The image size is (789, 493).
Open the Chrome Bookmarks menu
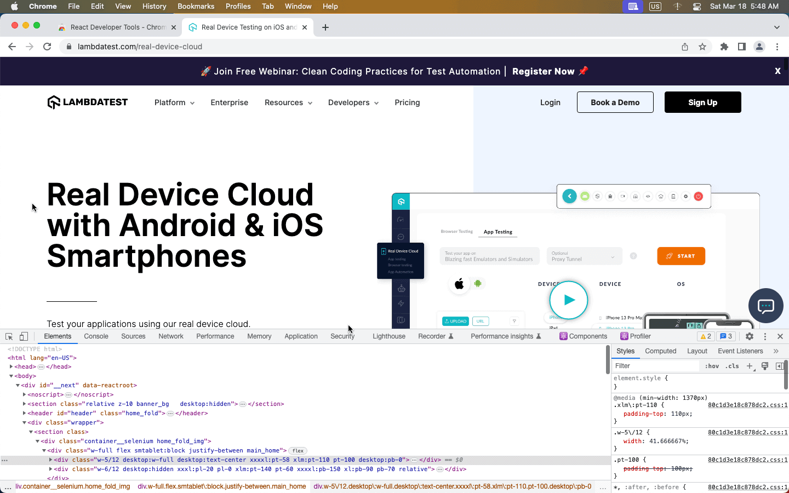pos(196,7)
